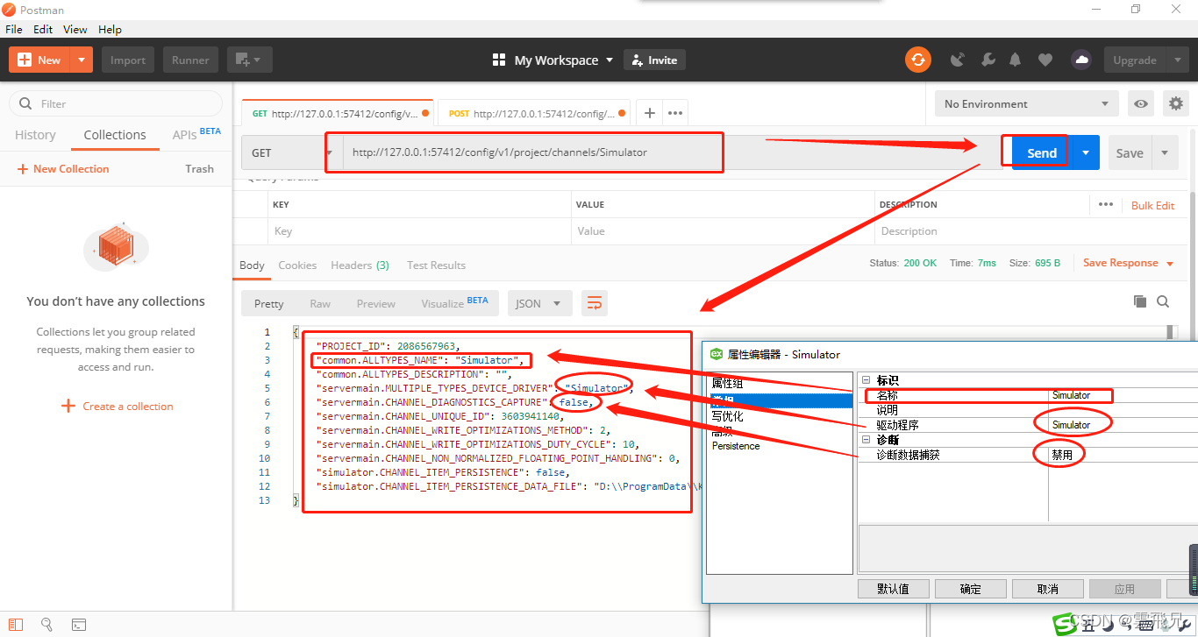The height and width of the screenshot is (637, 1198).
Task: Click the Value input cell
Action: point(723,231)
